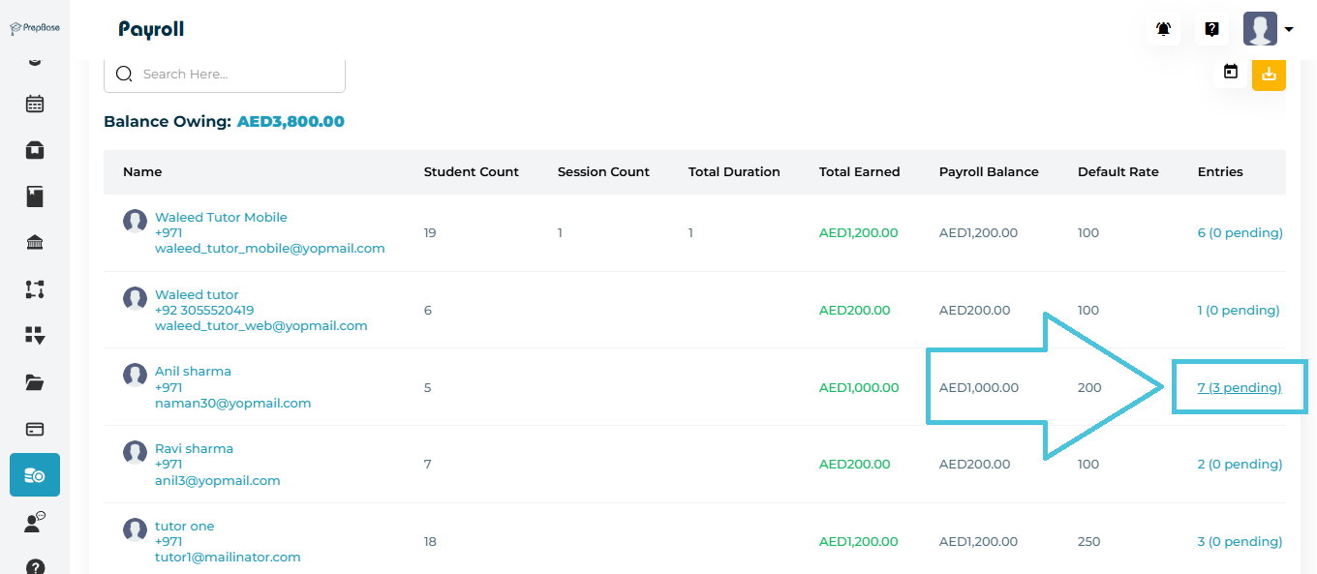
Task: Expand the user profile dropdown arrow
Action: pyautogui.click(x=1289, y=30)
